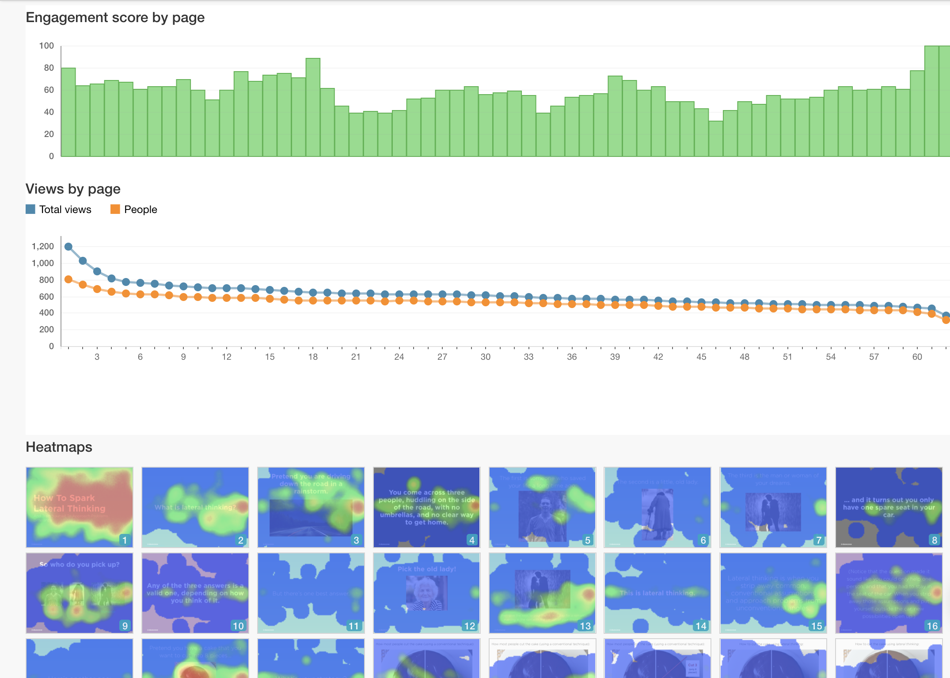The width and height of the screenshot is (950, 678).
Task: Click the page 11 badge on its heatmap
Action: 353,626
